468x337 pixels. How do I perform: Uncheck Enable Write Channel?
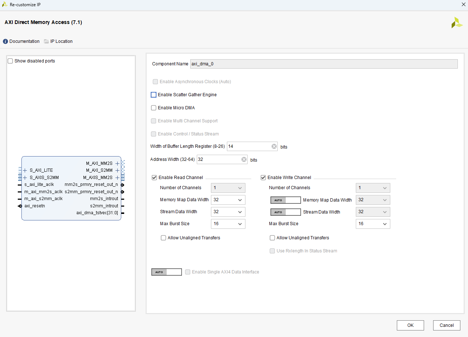point(263,178)
